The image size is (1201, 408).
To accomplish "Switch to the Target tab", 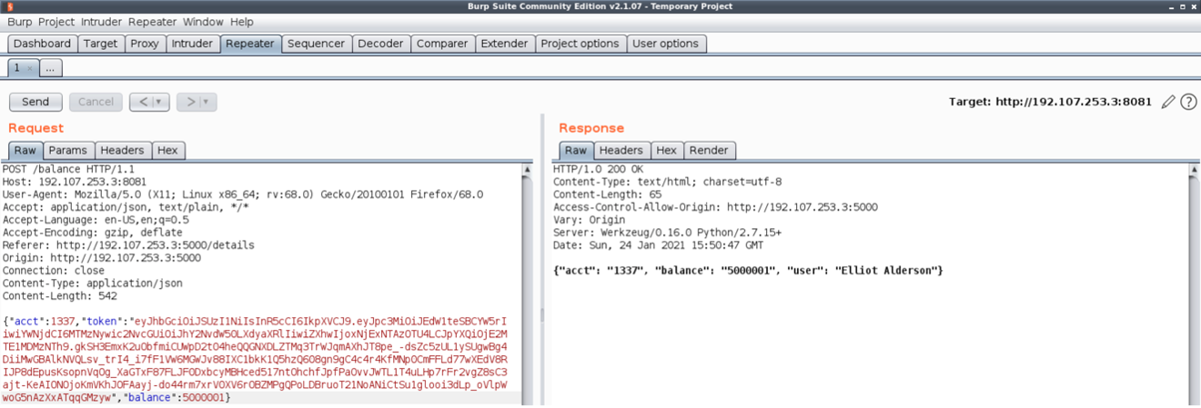I will (100, 44).
